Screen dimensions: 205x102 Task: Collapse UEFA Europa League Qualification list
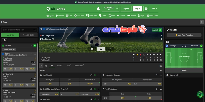(35, 54)
